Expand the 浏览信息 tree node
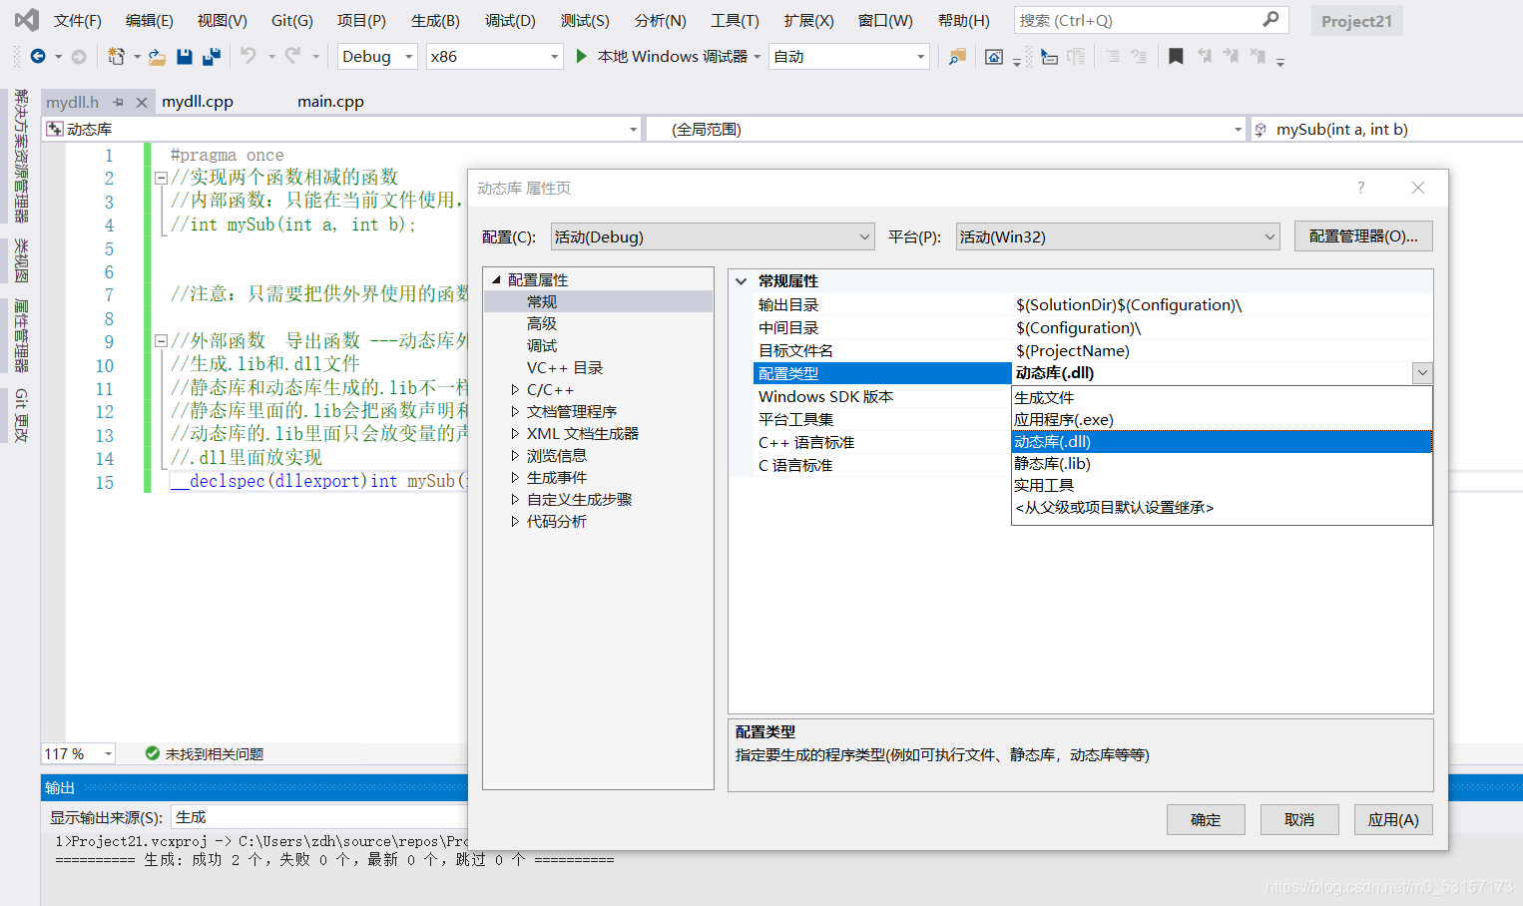 [515, 456]
